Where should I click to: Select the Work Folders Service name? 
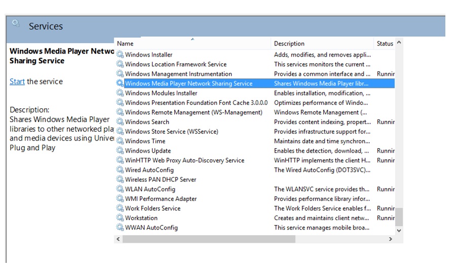(x=153, y=208)
